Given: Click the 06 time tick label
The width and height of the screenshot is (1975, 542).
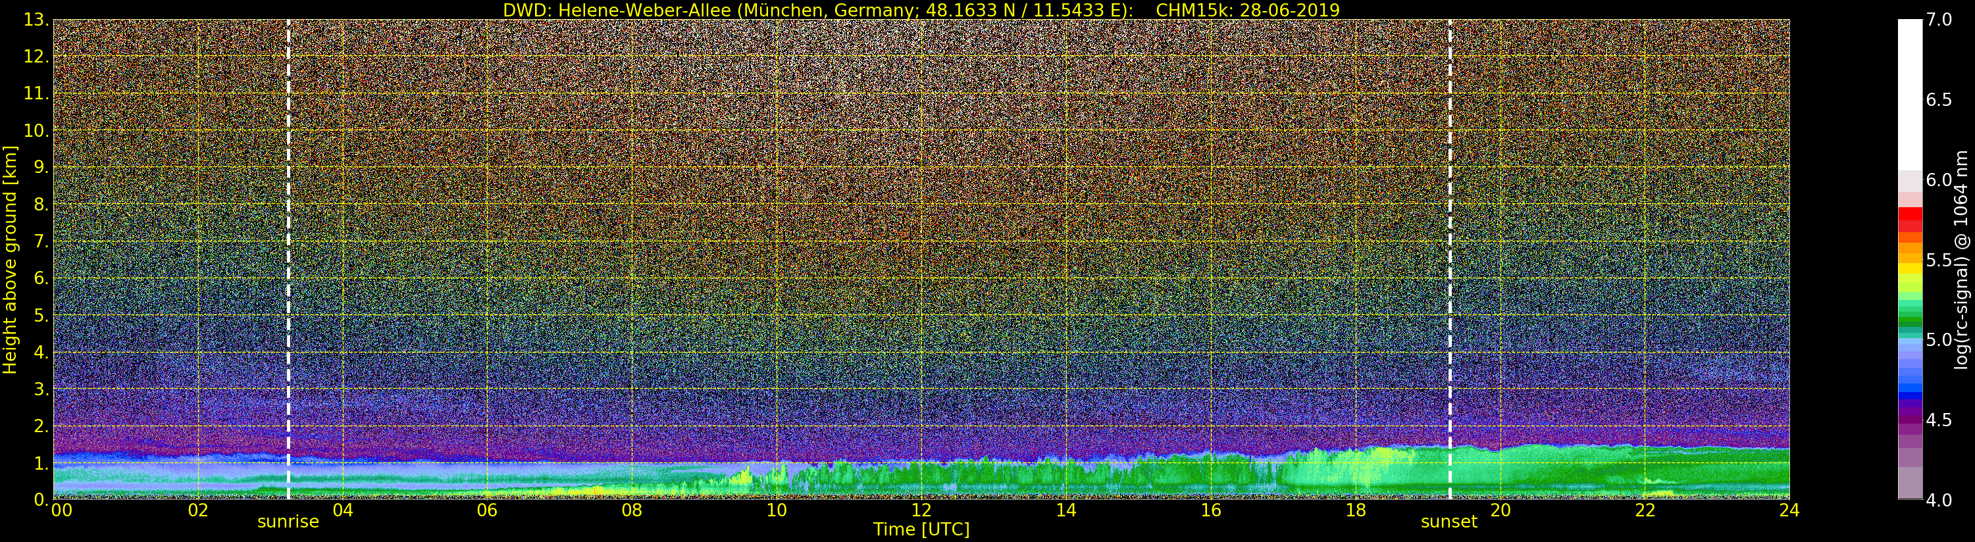Looking at the screenshot, I should point(487,510).
